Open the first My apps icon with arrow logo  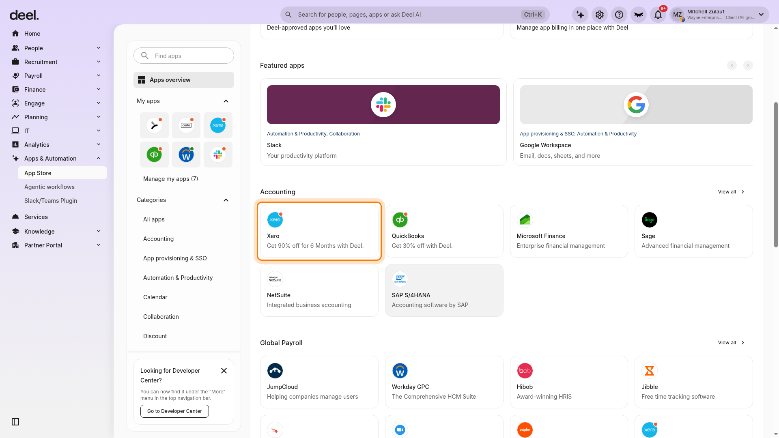[x=154, y=125]
